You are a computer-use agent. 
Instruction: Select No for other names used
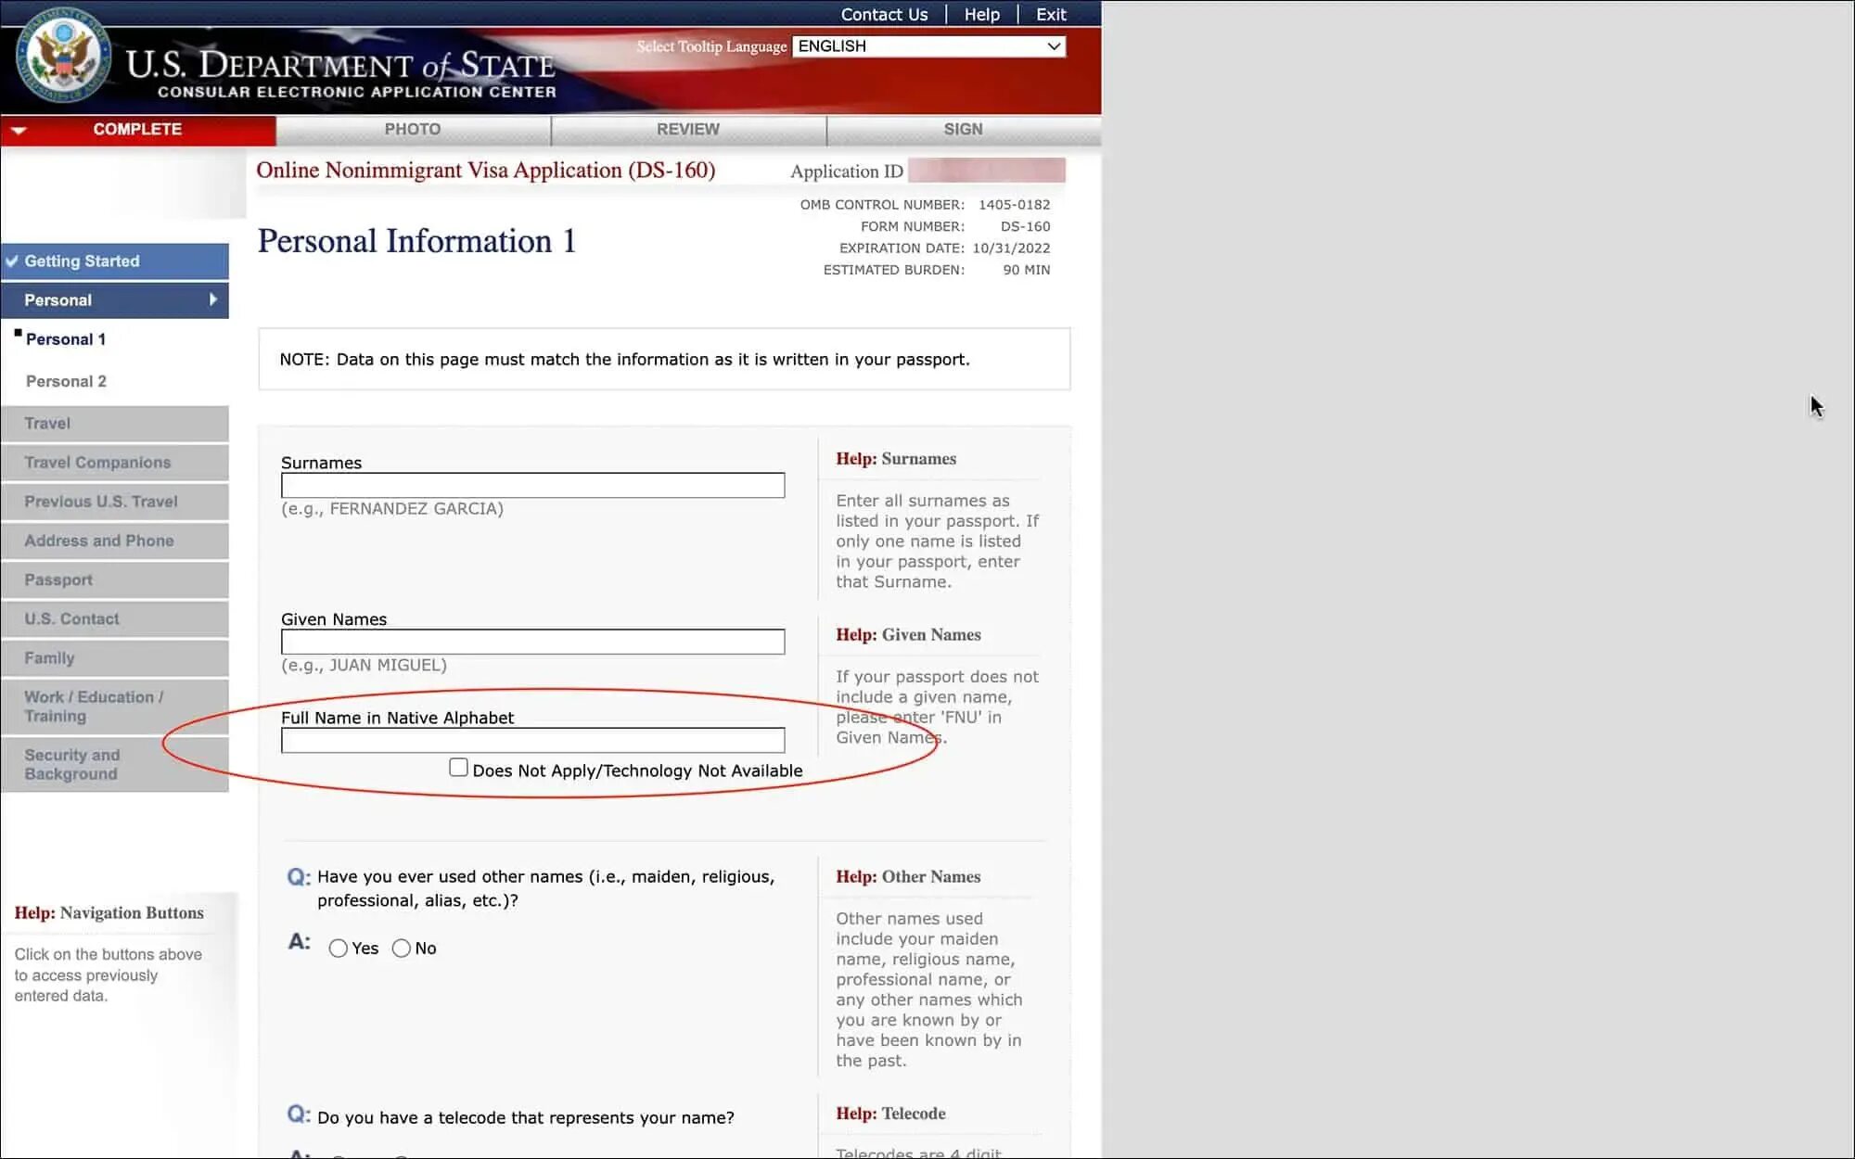402,948
